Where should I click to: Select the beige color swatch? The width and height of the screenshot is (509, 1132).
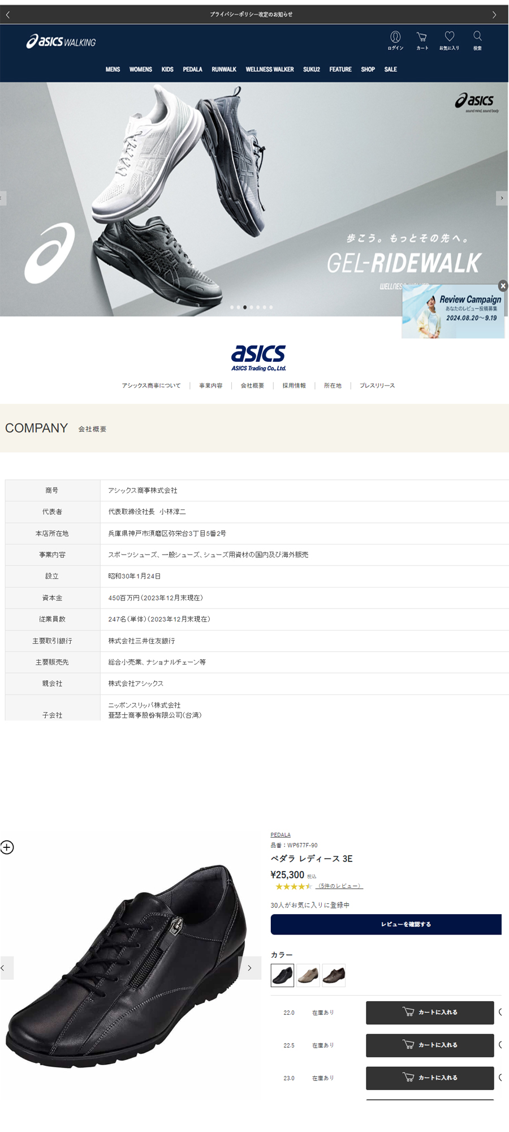[x=308, y=975]
